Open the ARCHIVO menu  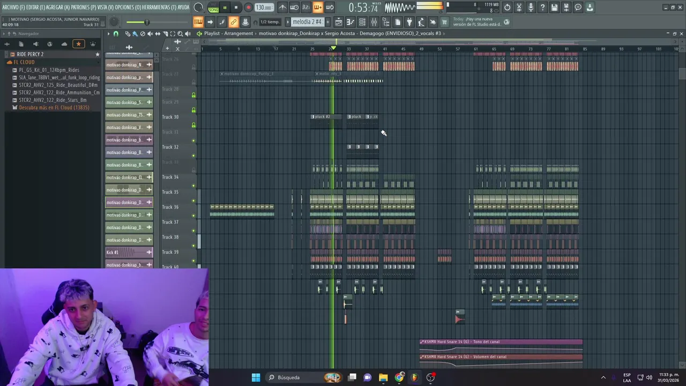coord(13,8)
